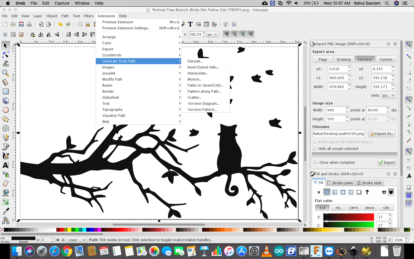Click the Export button
Screen dimensions: 414x259
pos(387,162)
